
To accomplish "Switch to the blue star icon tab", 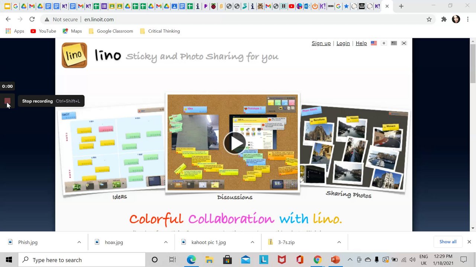I will (x=346, y=6).
